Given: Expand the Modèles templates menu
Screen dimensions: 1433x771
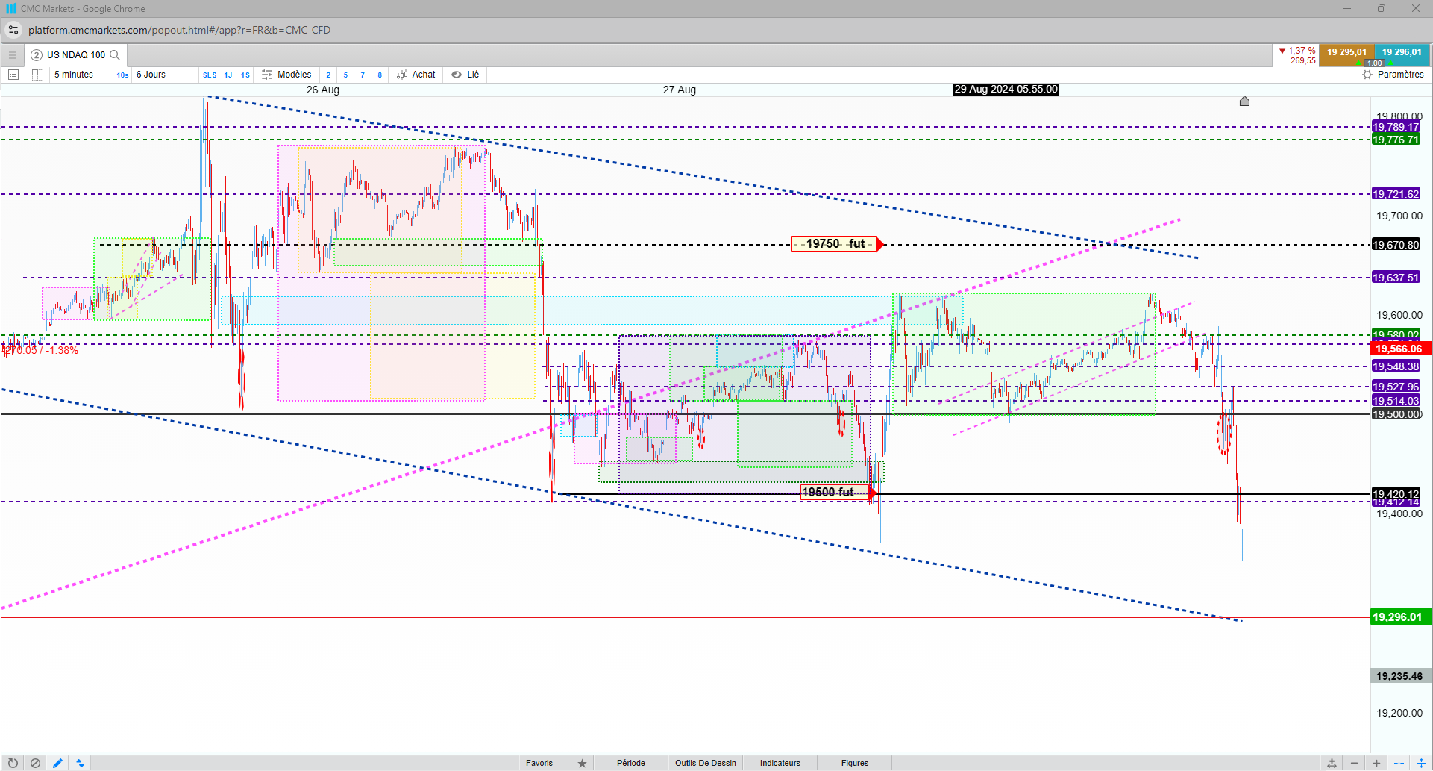Looking at the screenshot, I should point(286,75).
